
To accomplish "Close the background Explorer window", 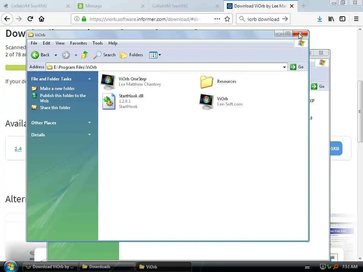I will click(x=321, y=53).
